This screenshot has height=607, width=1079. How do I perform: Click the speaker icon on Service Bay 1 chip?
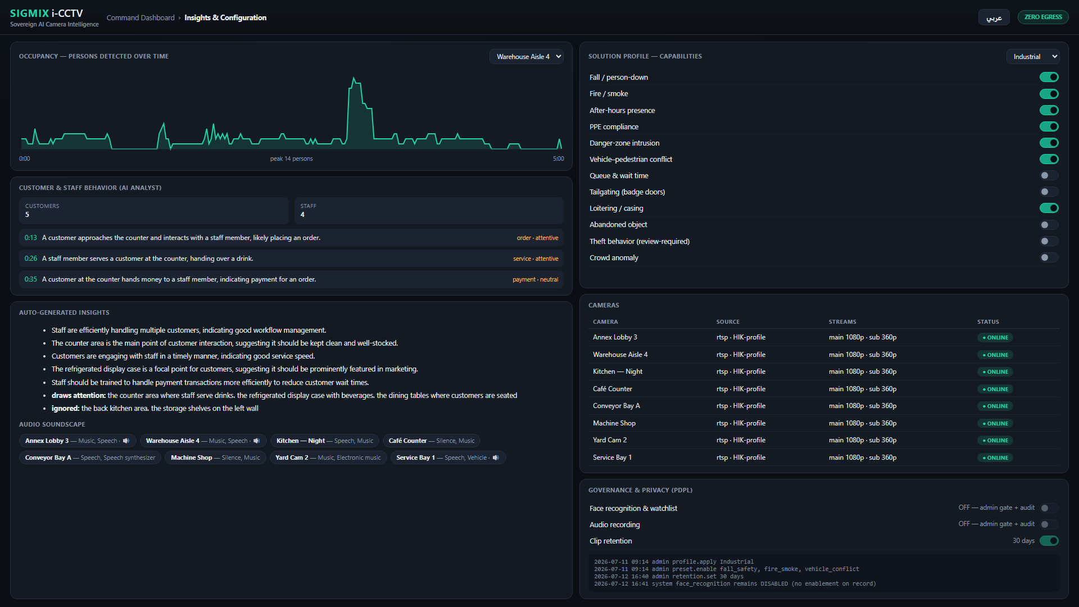(x=496, y=458)
